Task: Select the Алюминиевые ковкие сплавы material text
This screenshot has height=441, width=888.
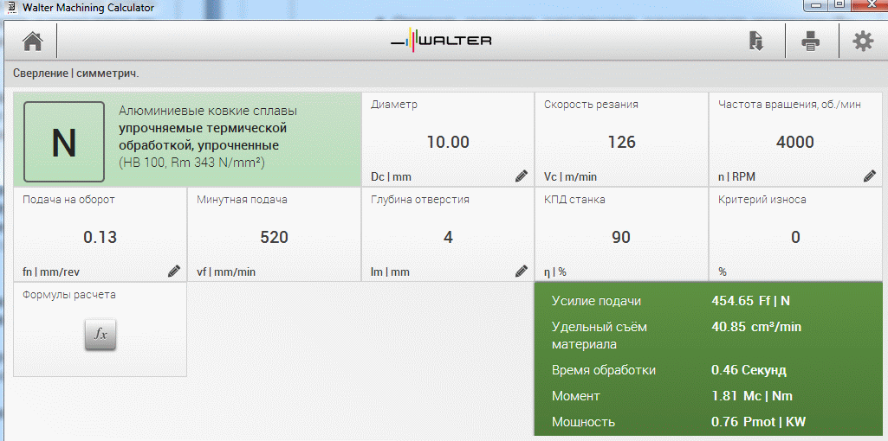Action: point(208,111)
